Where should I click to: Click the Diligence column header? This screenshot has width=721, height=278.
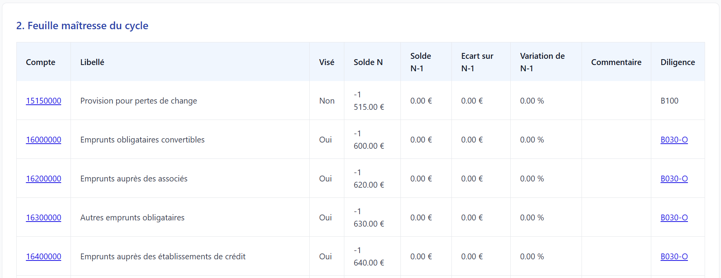678,62
